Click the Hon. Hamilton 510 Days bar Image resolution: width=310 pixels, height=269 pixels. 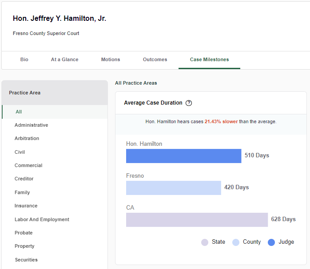(184, 156)
